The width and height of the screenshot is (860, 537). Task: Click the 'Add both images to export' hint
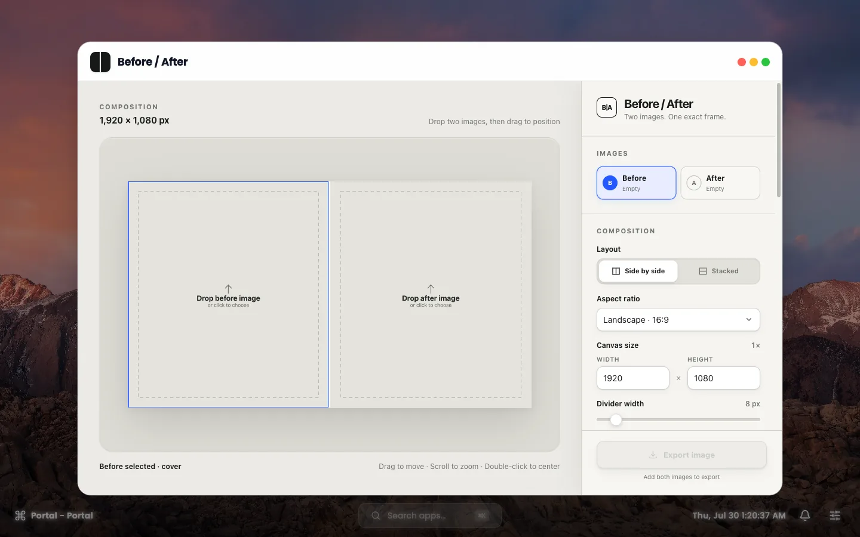[681, 477]
